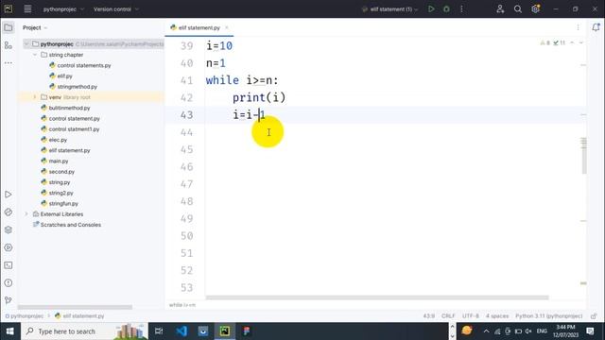Click CRLF line separator status widget
The image size is (605, 340).
coord(448,316)
